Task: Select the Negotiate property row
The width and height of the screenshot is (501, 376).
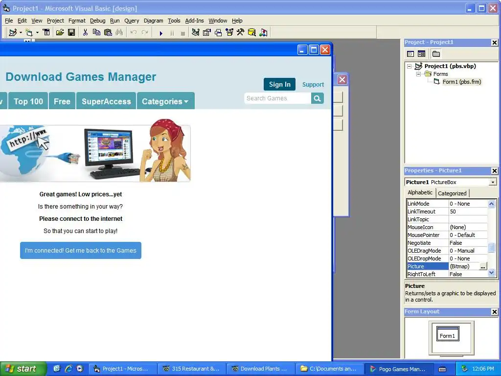Action: click(x=447, y=243)
